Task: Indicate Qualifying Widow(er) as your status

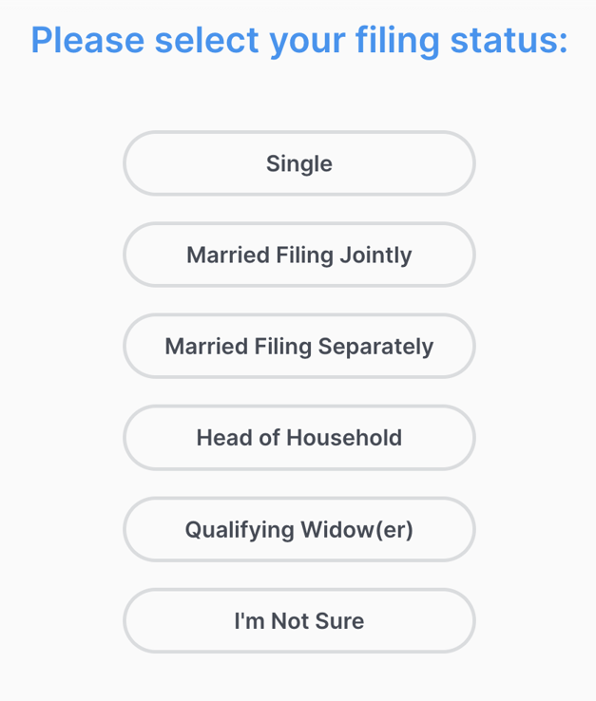Action: 298,529
